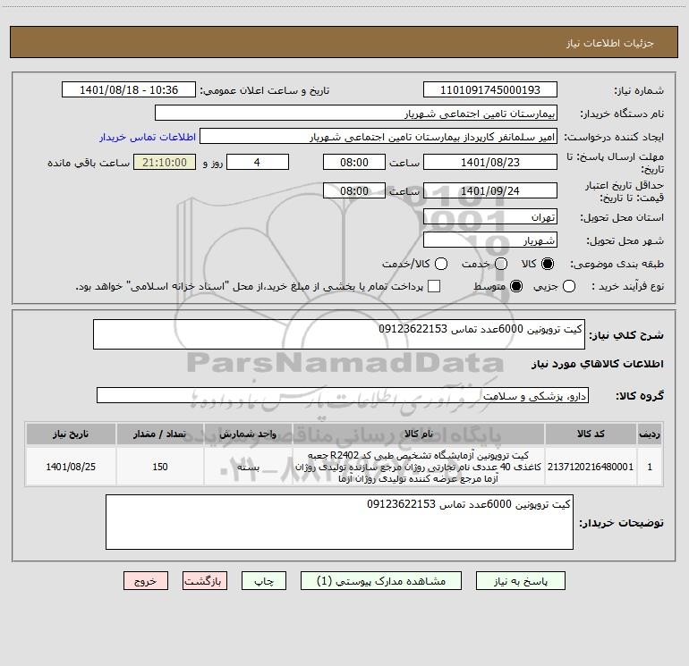The height and width of the screenshot is (666, 689).
Task: Toggle the اسناد خزانه اسلامی payment checkbox
Action: [x=434, y=286]
